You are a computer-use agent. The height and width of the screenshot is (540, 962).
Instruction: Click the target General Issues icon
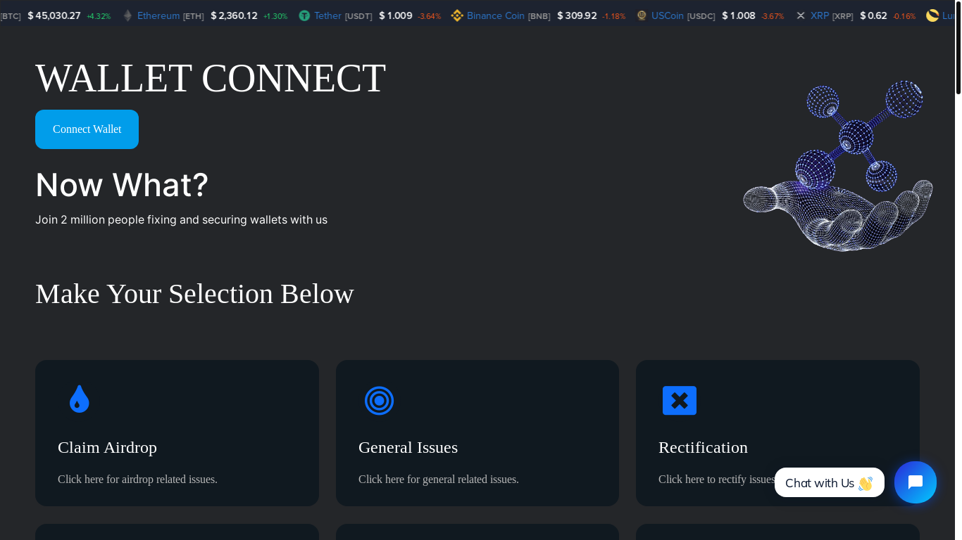(379, 401)
